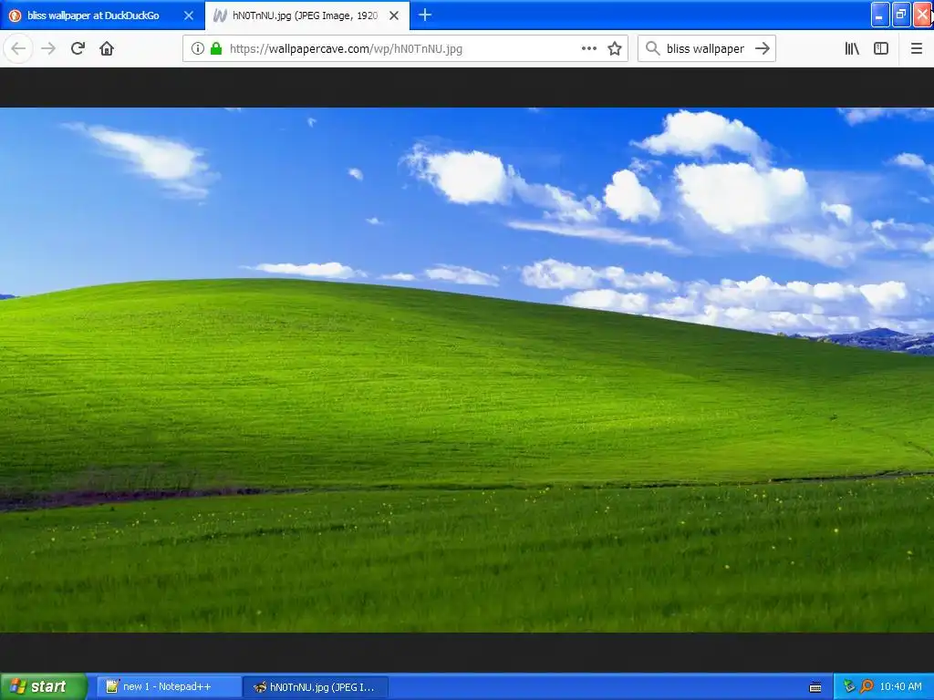Screen dimensions: 934x700
Task: Go back to the previous page
Action: point(18,49)
